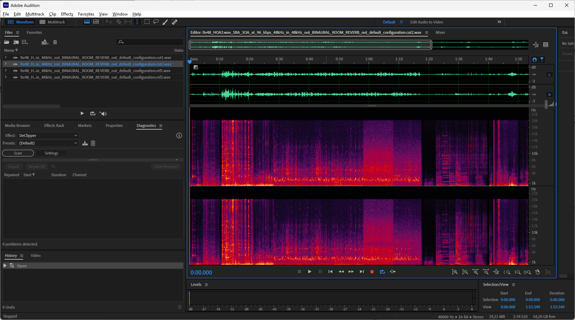Image resolution: width=575 pixels, height=320 pixels.
Task: Toggle Loop Playback in the transport
Action: pos(382,272)
